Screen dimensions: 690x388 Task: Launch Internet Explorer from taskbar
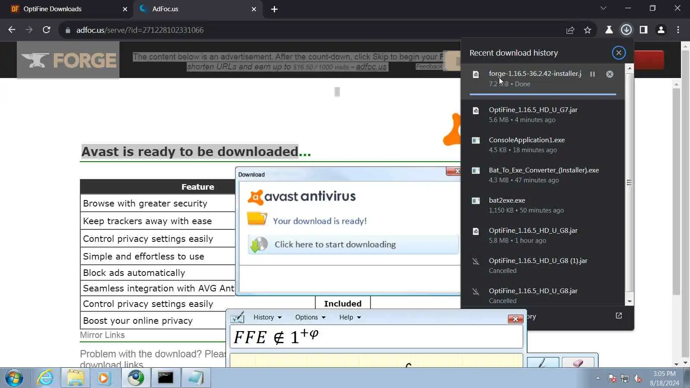45,378
